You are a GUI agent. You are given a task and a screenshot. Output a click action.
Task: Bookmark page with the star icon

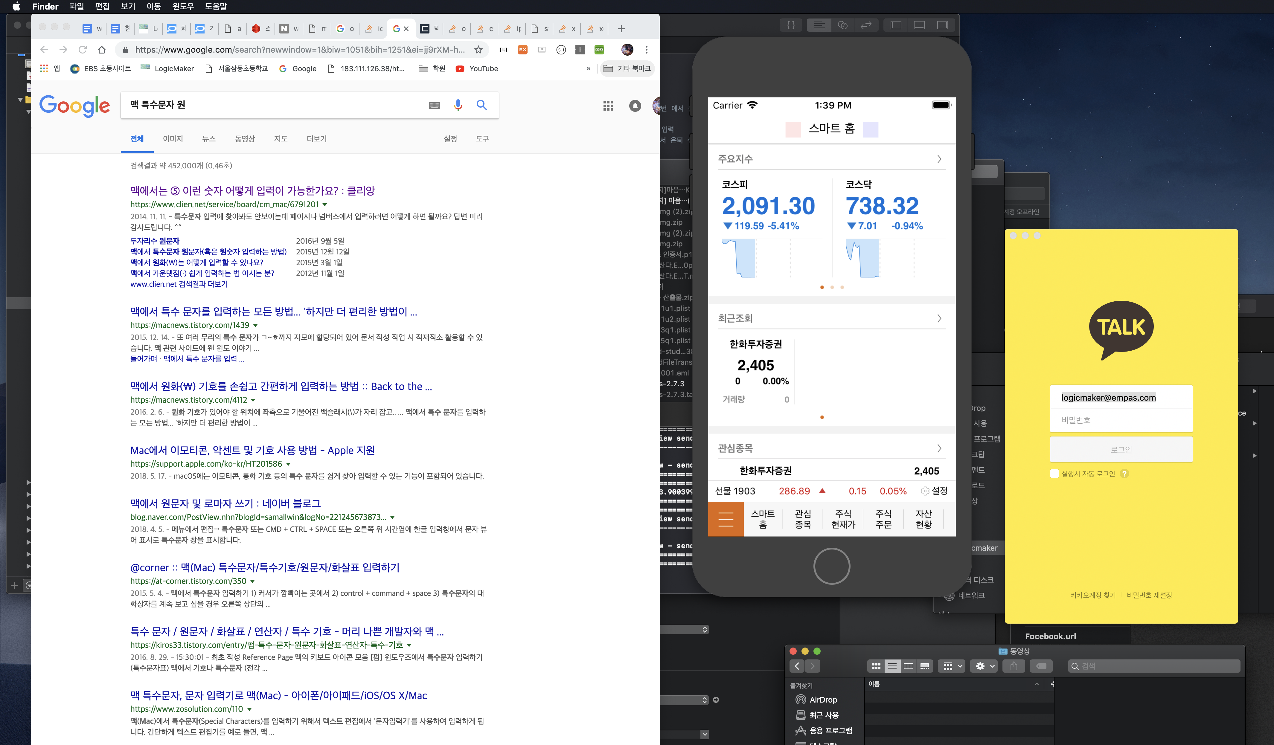[x=478, y=50]
